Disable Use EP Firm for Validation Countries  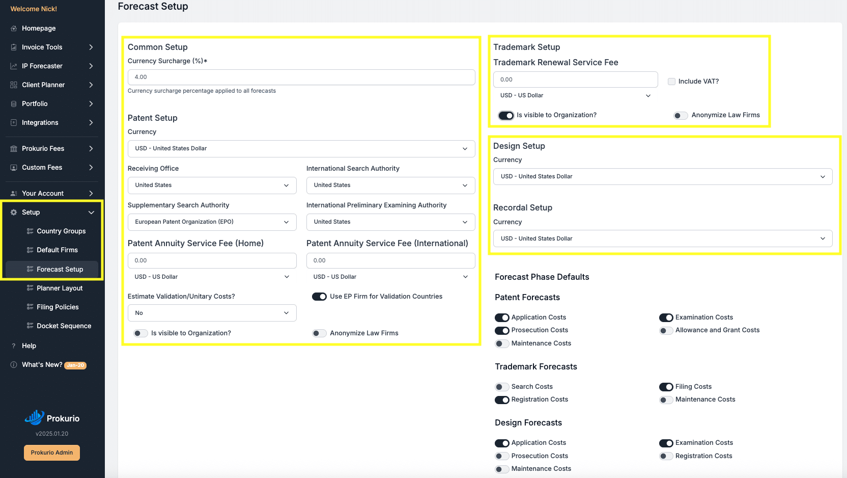[x=319, y=297]
